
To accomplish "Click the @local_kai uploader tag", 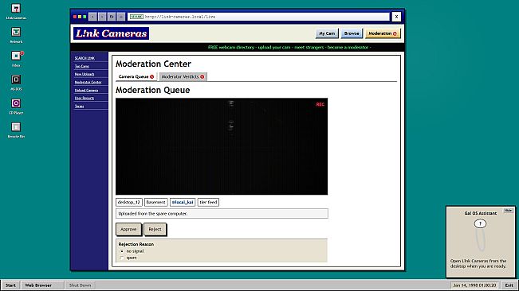I will click(183, 202).
